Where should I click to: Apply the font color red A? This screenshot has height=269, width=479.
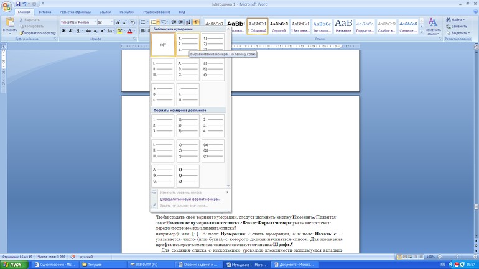pos(129,31)
